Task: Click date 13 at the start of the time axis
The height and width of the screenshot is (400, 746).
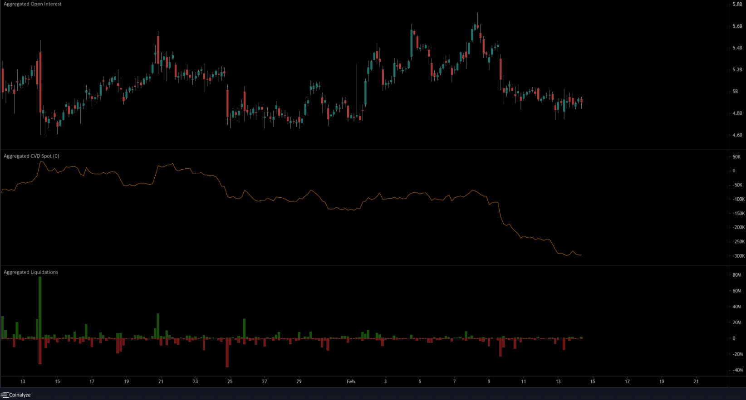Action: [x=23, y=382]
